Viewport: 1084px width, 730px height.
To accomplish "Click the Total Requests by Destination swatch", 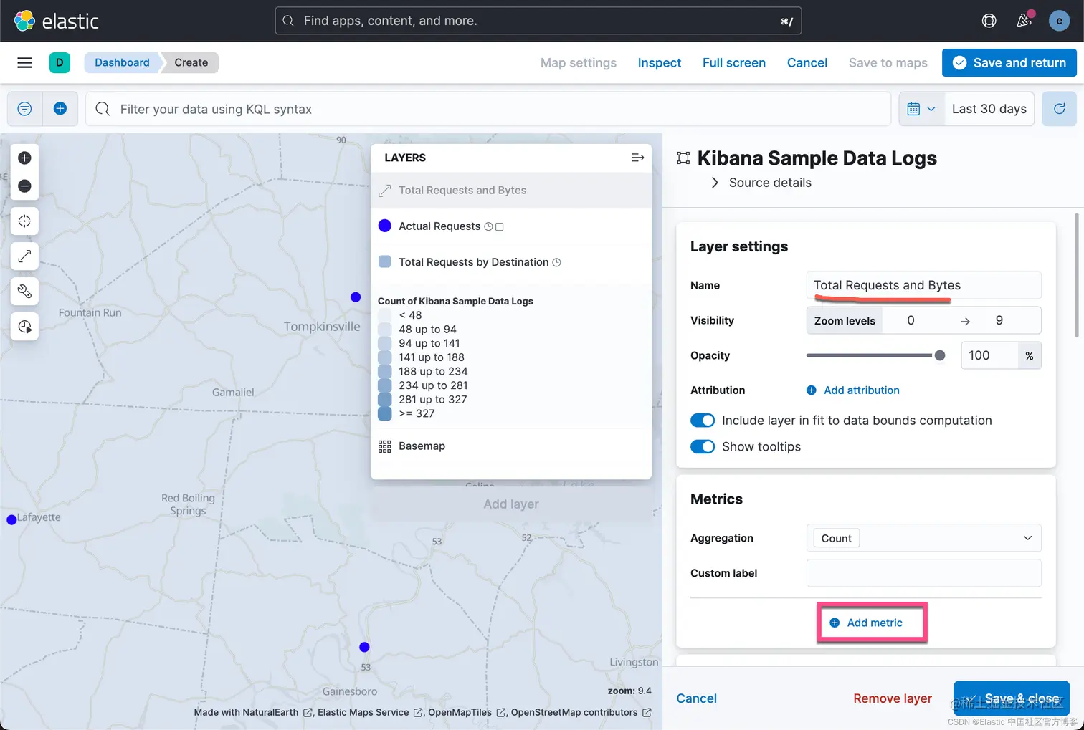I will (x=385, y=262).
